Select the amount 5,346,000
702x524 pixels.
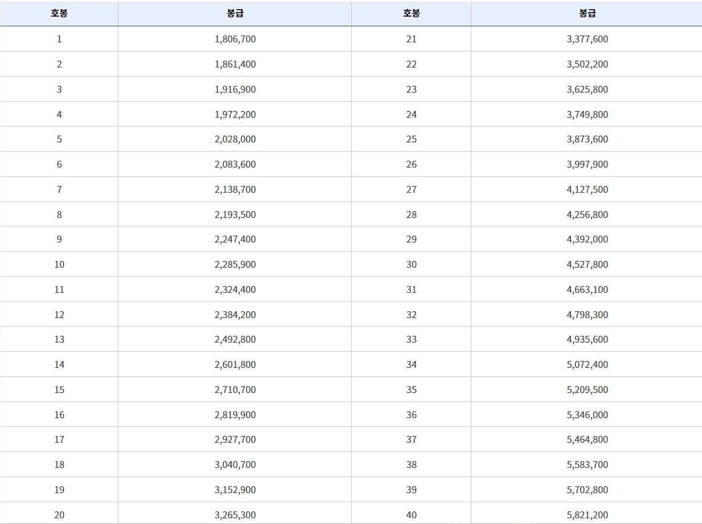coord(588,415)
